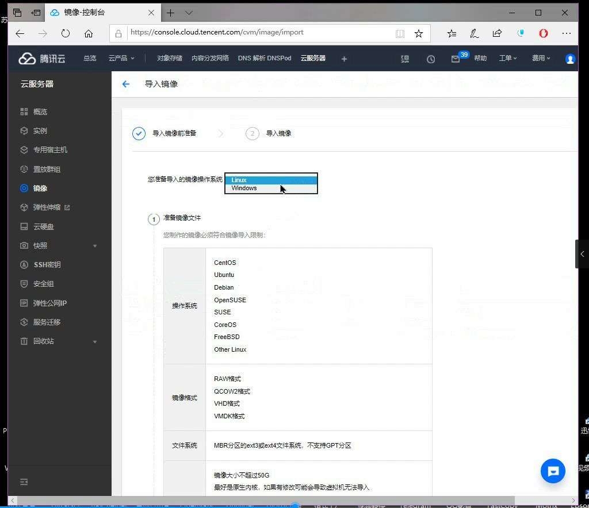Image resolution: width=589 pixels, height=508 pixels.
Task: Click the back arrow beside 导入镜像
Action: tap(126, 84)
